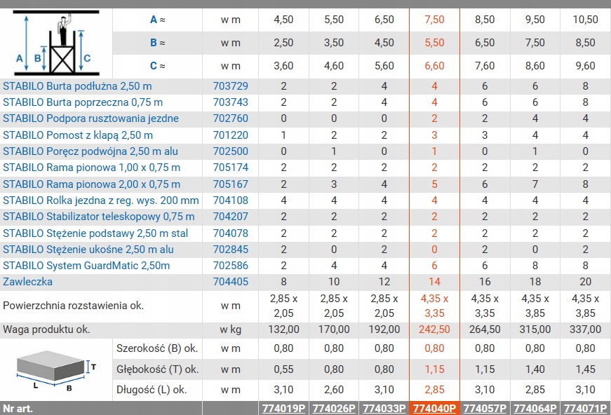Open STABILO Stężenie ukośne 2,50 m alu
611x415 pixels.
pyautogui.click(x=88, y=249)
